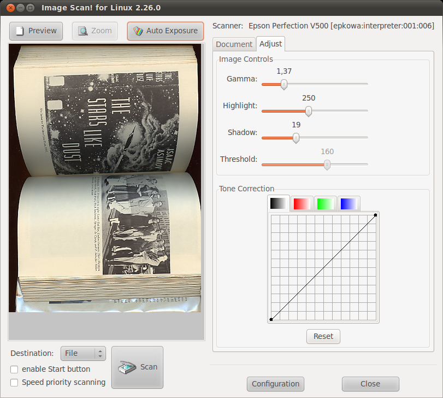Image resolution: width=443 pixels, height=398 pixels.
Task: Click the Auto Exposure rainbow icon
Action: (138, 31)
